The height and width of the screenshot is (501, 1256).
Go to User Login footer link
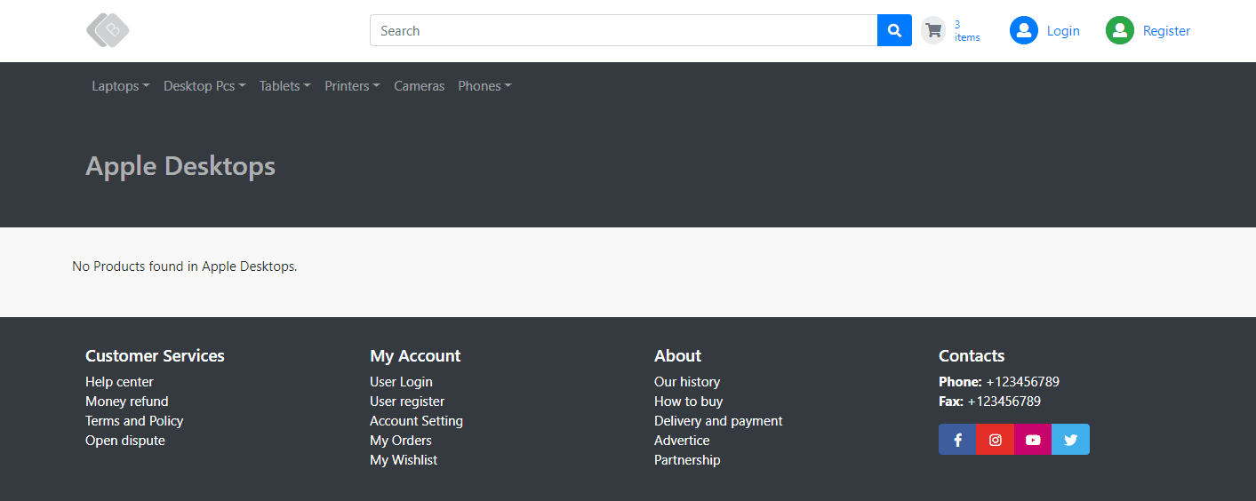pyautogui.click(x=401, y=382)
